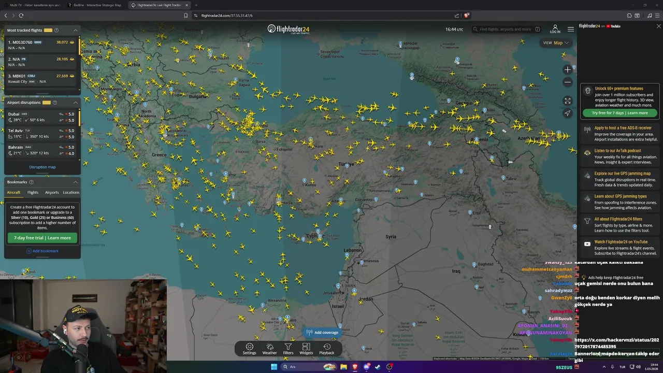
Task: Click the Flightradar24 logo
Action: tap(289, 29)
